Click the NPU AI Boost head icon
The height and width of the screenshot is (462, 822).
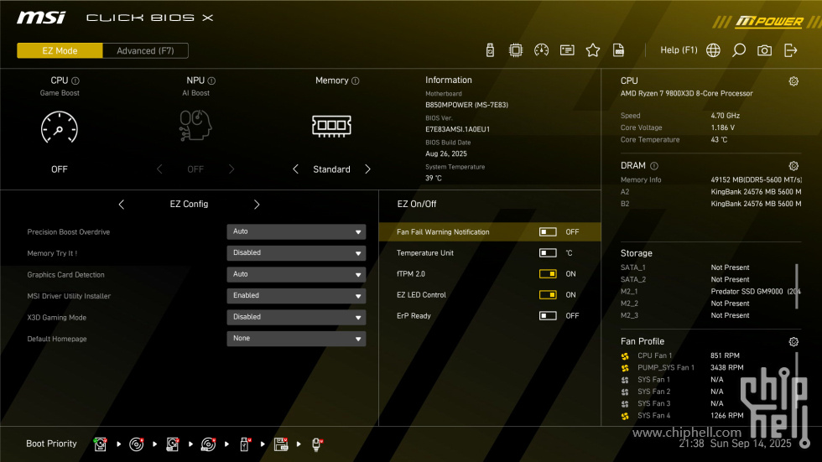[x=195, y=125]
